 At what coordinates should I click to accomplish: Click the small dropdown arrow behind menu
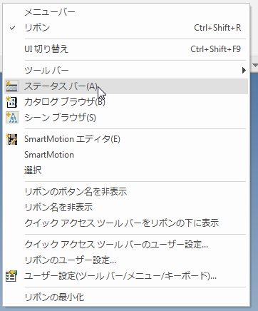point(255,65)
